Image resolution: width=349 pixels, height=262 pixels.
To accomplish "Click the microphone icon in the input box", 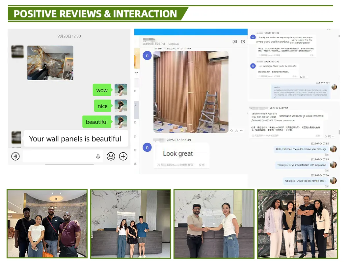I will click(x=98, y=157).
